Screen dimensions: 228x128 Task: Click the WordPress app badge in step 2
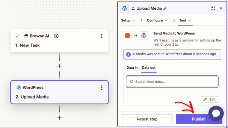click(30, 87)
